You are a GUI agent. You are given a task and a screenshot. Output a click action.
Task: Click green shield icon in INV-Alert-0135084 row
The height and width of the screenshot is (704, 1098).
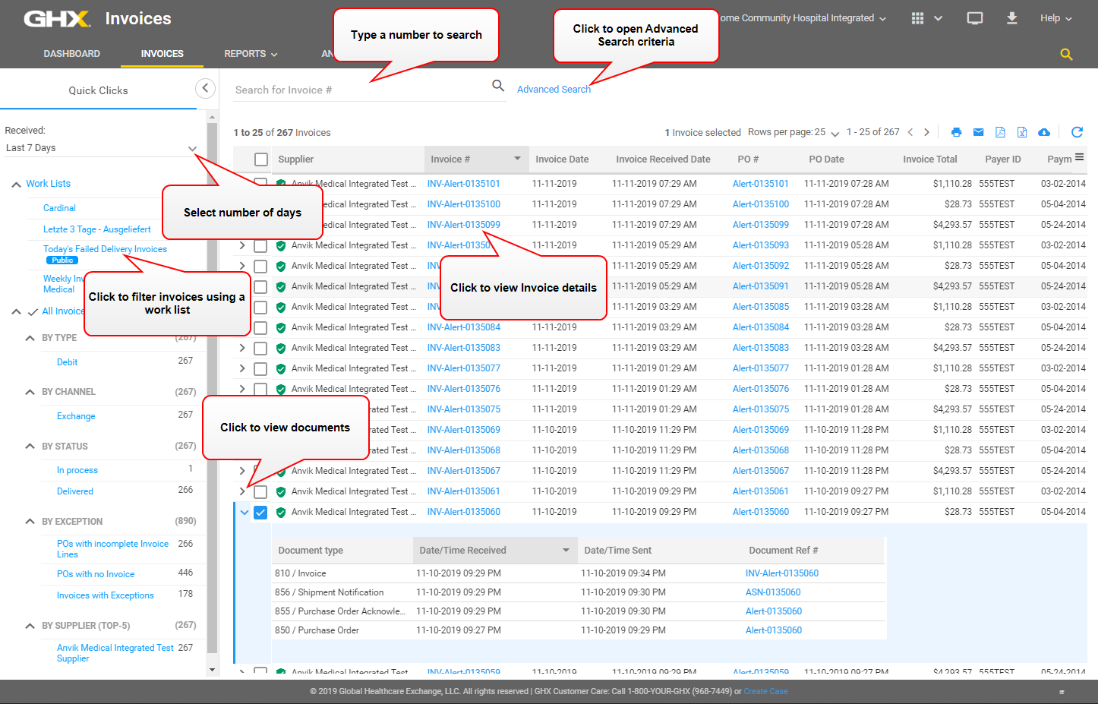click(281, 327)
